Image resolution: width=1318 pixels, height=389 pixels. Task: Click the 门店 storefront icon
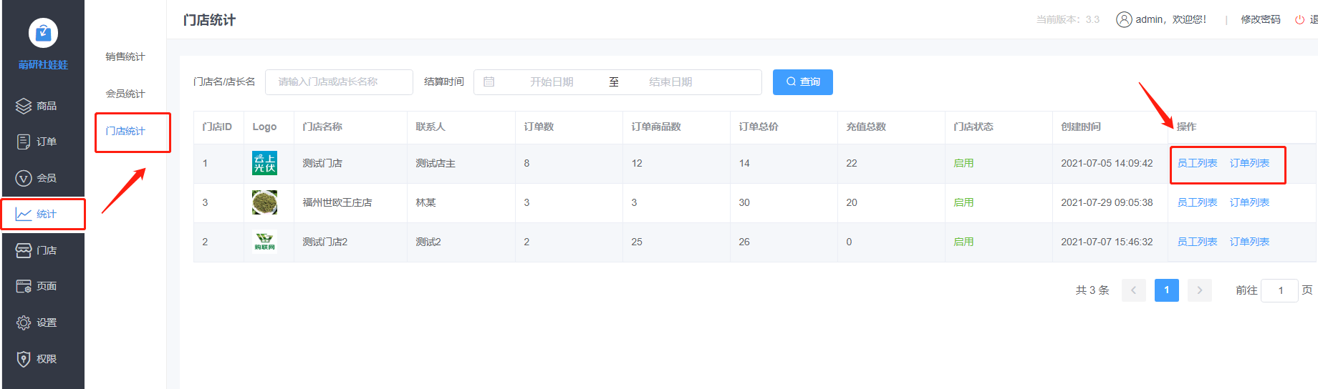pos(24,250)
